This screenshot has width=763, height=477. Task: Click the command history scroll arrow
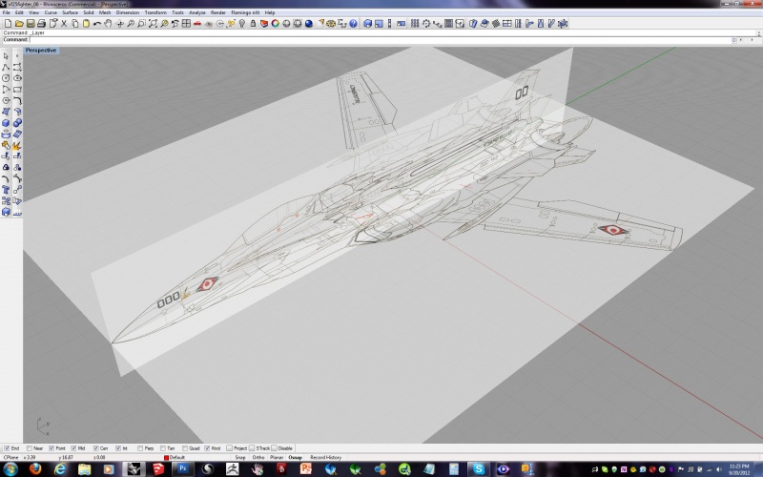[x=758, y=33]
